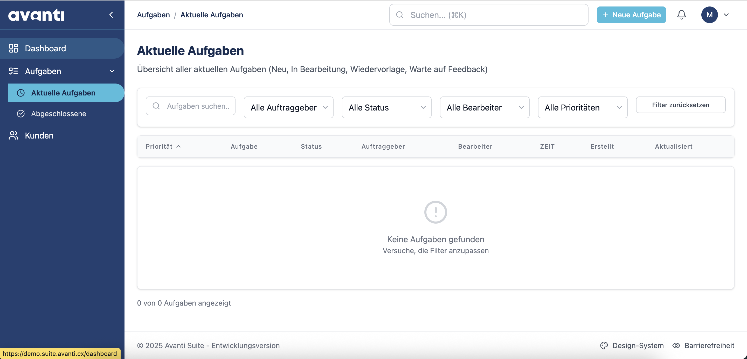The height and width of the screenshot is (359, 747).
Task: Select Aktuelle Aufgaben in sidebar
Action: click(63, 93)
